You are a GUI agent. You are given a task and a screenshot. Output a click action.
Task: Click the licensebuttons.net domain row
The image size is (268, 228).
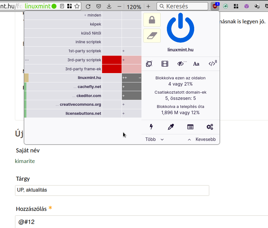point(63,113)
